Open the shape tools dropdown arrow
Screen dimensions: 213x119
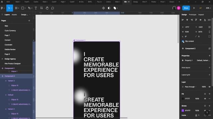point(25,8)
